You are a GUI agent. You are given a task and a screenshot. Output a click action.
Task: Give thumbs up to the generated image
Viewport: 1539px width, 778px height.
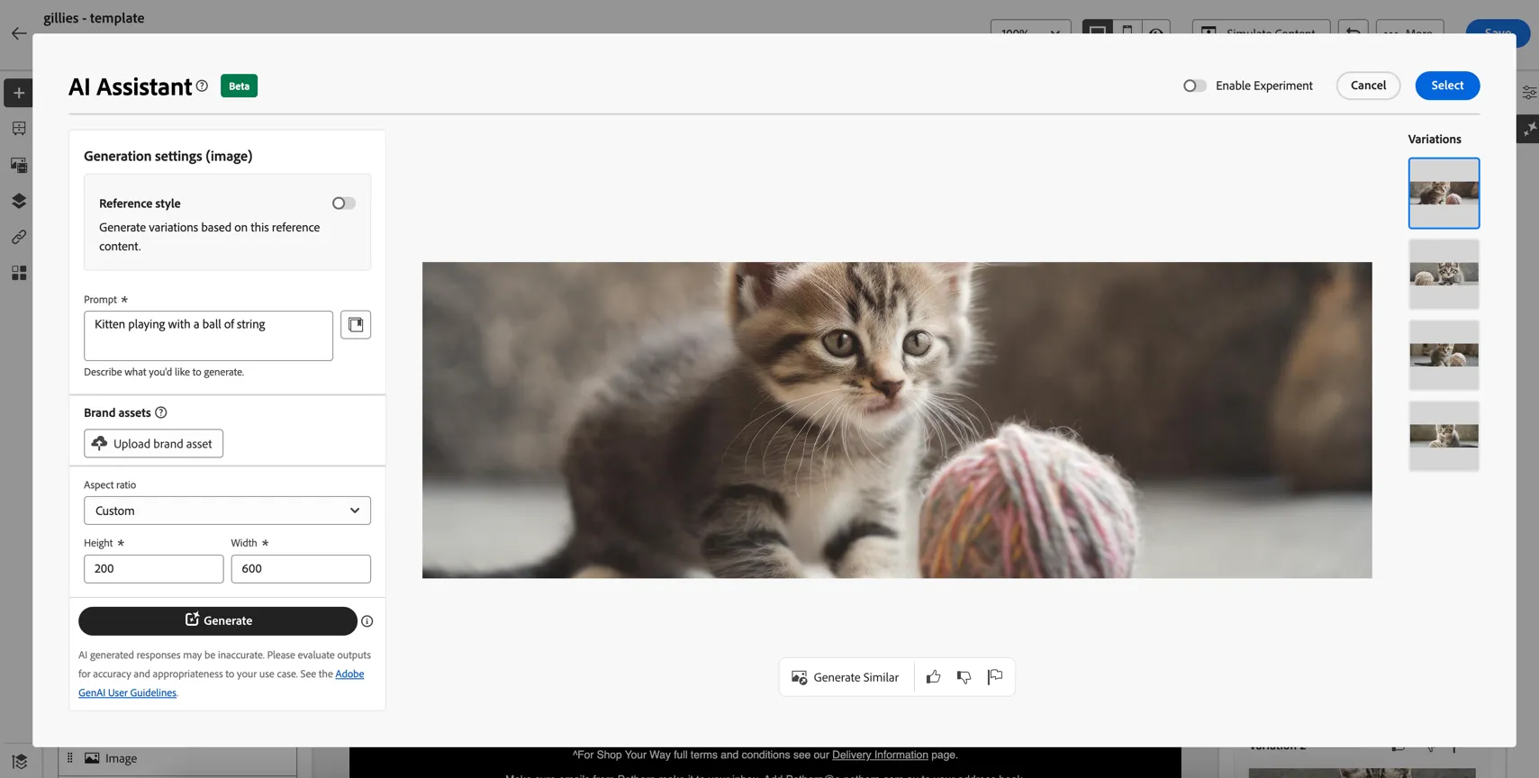(933, 677)
